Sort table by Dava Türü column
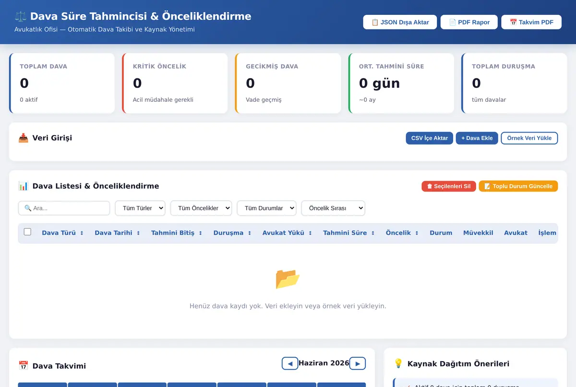The width and height of the screenshot is (576, 387). coord(63,233)
